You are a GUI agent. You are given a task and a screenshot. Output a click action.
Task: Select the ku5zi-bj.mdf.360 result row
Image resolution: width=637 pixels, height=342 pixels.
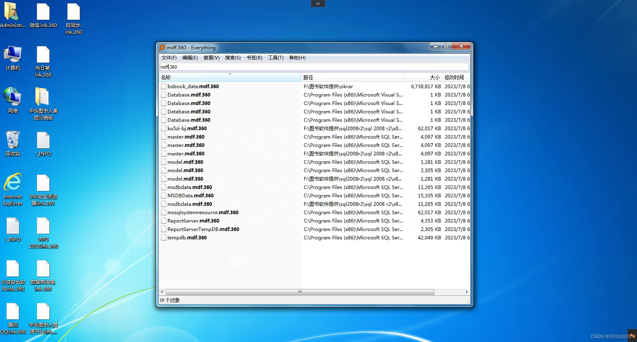pyautogui.click(x=314, y=129)
